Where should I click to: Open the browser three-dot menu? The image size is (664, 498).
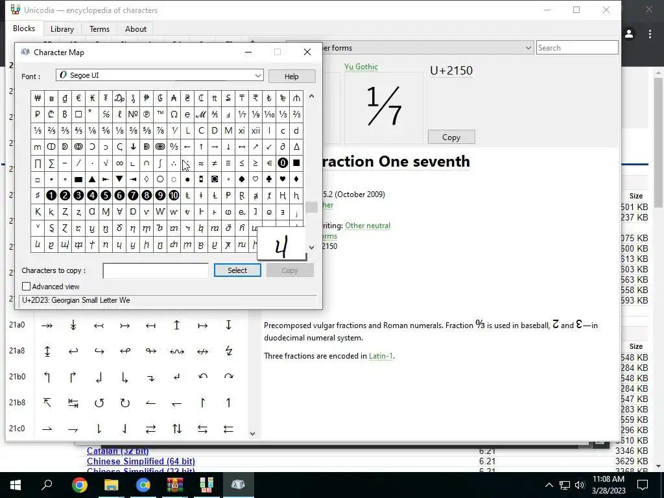pyautogui.click(x=650, y=34)
